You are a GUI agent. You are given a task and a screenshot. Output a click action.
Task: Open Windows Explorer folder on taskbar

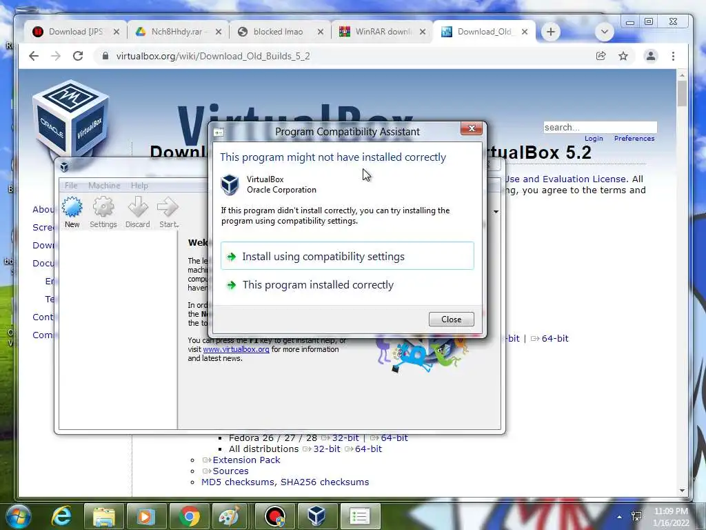(x=104, y=516)
